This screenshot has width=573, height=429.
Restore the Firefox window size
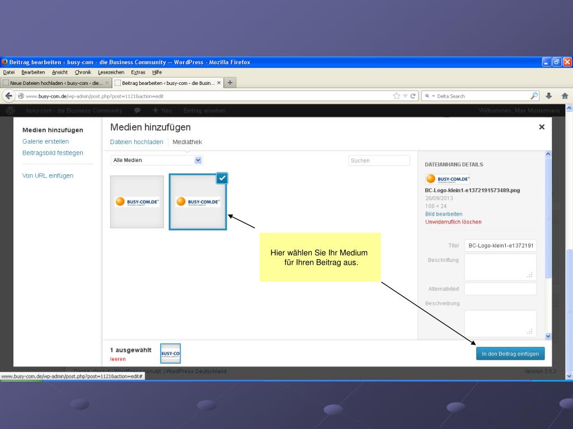point(557,62)
